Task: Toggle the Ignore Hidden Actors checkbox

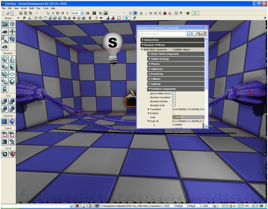Action: point(174,94)
